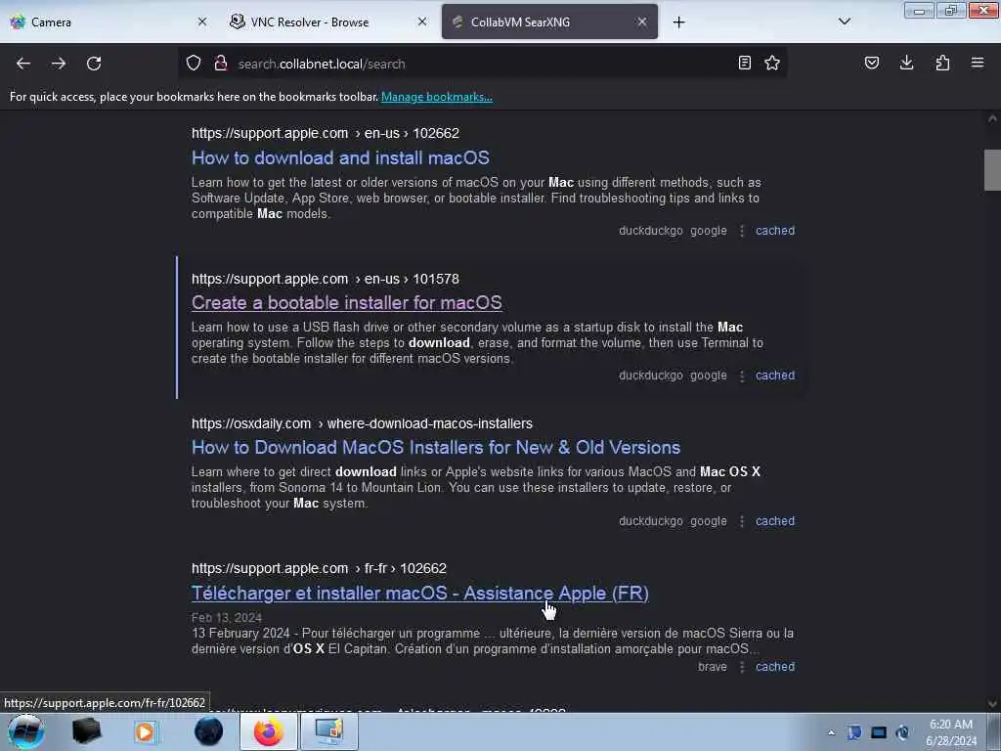Open the clock showing 6:20 AM
The image size is (1001, 751).
(951, 732)
